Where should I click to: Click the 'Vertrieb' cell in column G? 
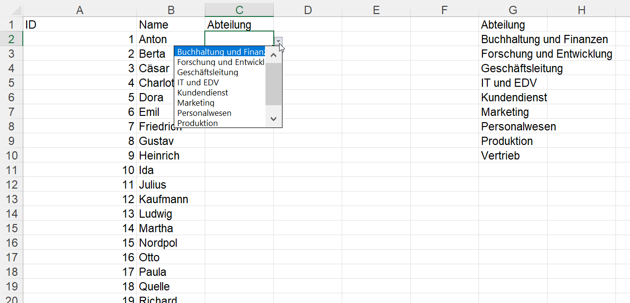coord(500,156)
